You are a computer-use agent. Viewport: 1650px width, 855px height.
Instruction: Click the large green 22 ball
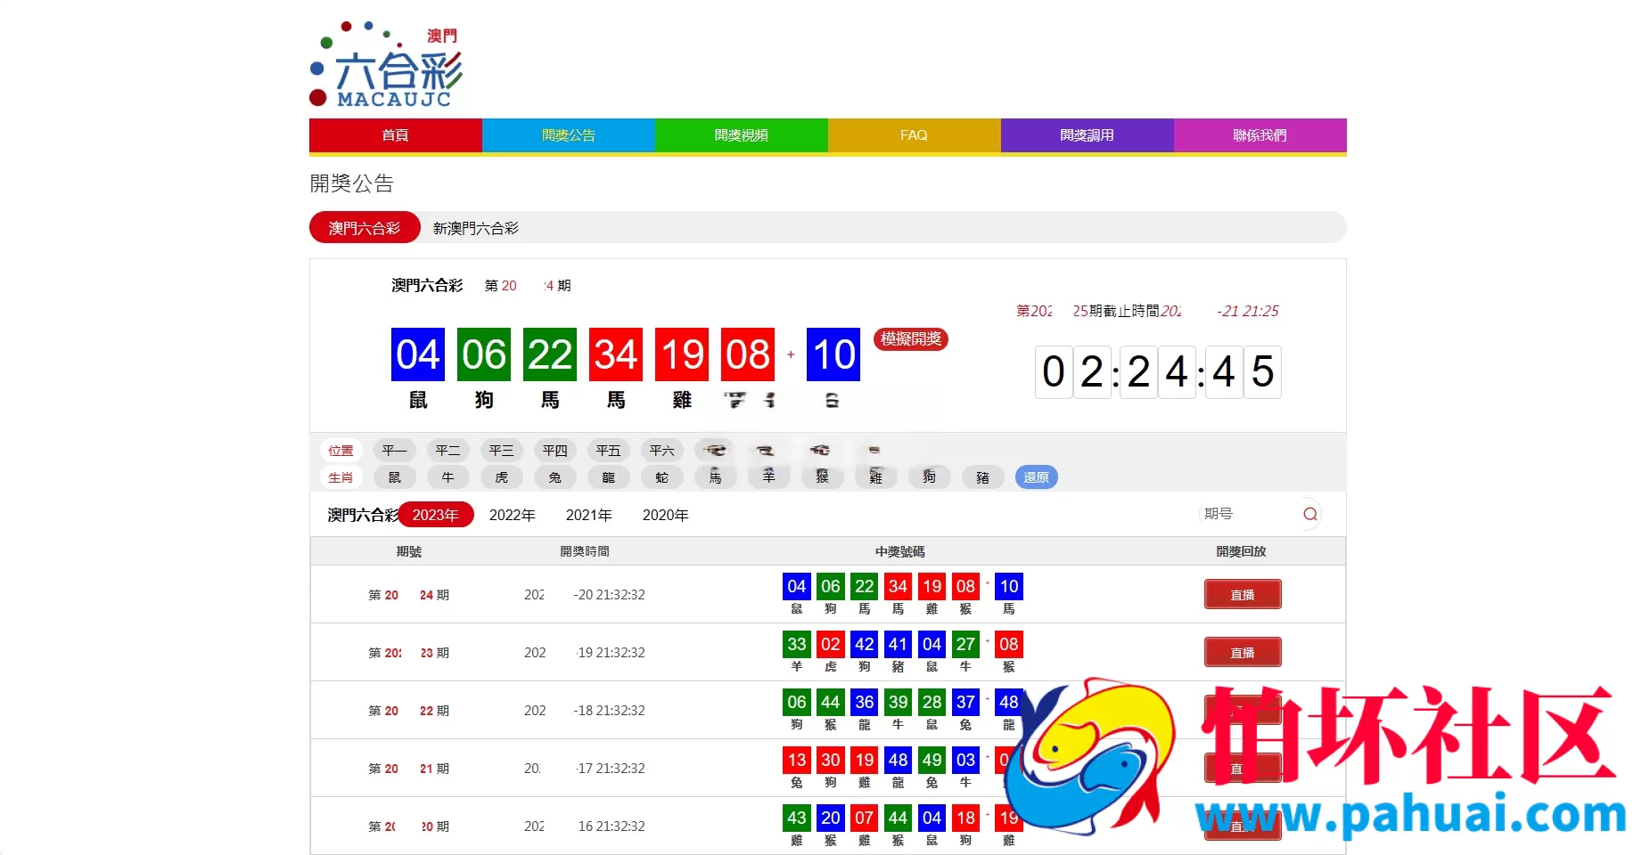click(550, 354)
